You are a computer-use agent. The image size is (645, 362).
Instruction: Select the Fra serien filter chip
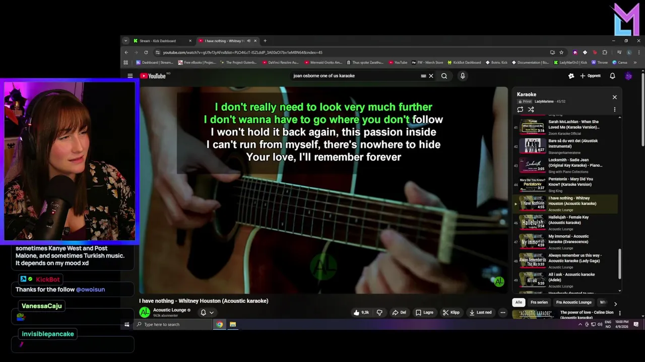tap(539, 302)
